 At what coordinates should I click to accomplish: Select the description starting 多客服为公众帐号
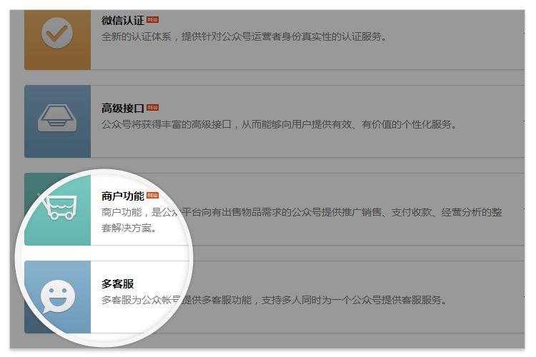click(x=274, y=300)
